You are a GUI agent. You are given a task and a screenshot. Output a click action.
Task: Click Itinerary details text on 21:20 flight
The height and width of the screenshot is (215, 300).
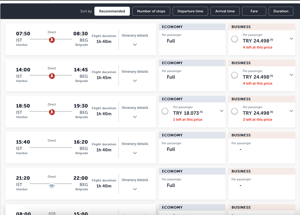(135, 180)
